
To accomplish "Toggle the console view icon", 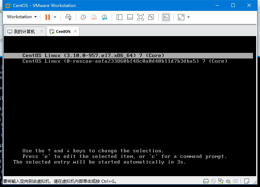I will pos(166,17).
